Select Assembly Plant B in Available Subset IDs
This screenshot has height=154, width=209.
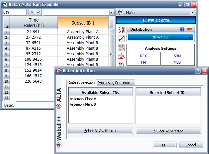[83, 104]
